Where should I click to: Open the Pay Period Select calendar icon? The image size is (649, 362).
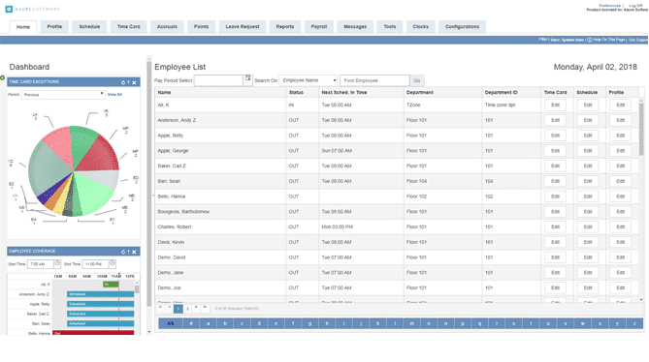coord(247,77)
